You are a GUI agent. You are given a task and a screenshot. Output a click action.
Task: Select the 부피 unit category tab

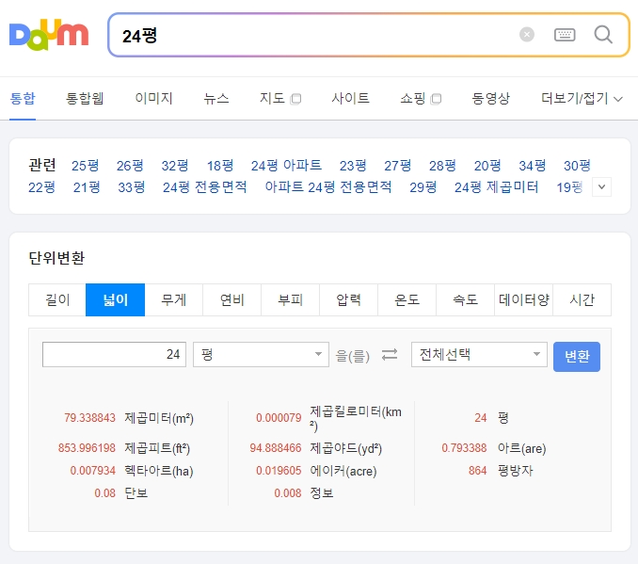tap(290, 300)
